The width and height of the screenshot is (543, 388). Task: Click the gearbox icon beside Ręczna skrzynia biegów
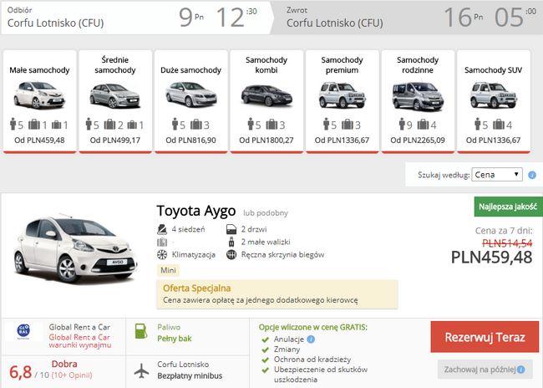(x=231, y=255)
